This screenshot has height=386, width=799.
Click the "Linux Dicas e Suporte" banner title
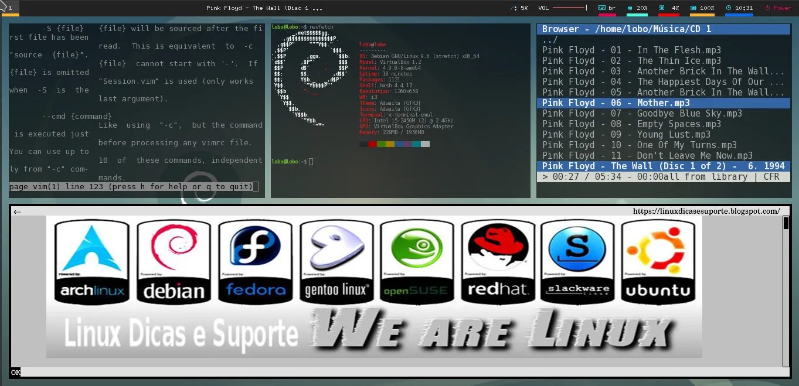pyautogui.click(x=181, y=334)
